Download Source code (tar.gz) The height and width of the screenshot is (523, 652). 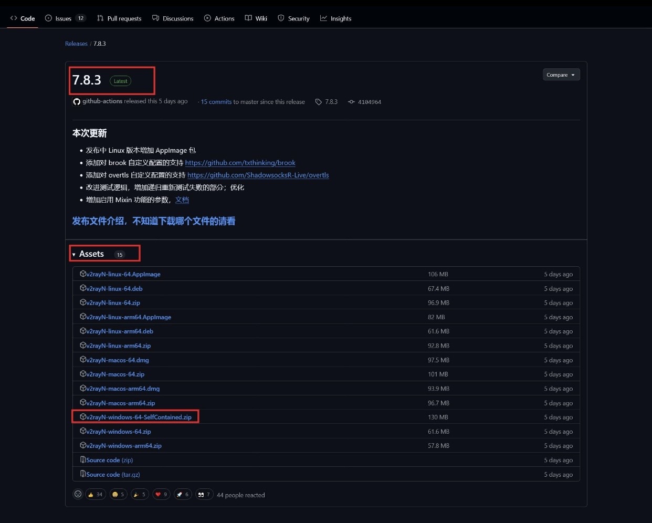pos(113,475)
